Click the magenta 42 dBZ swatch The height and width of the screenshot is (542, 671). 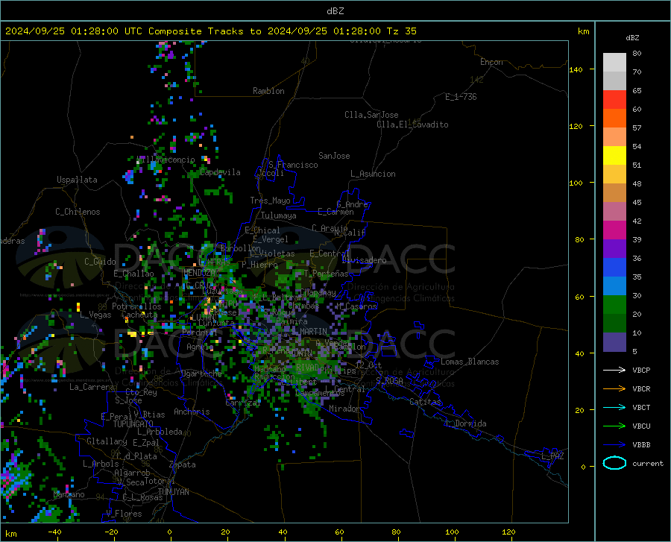[614, 230]
